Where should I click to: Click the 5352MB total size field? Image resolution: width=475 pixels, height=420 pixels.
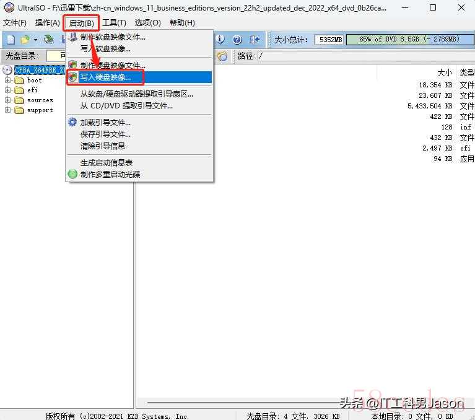click(x=329, y=40)
